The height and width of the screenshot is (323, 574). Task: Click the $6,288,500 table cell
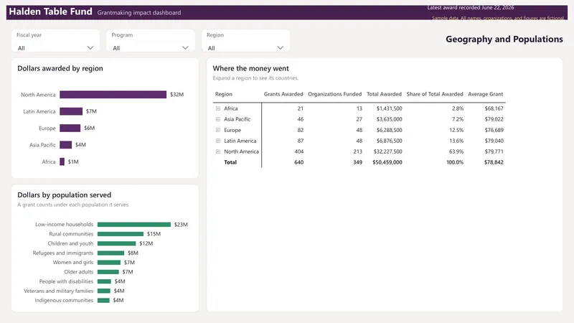389,131
